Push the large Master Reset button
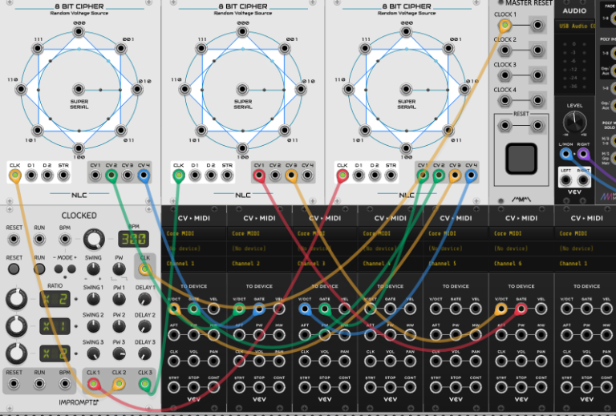Screen dimensions: 616x416 point(521,159)
